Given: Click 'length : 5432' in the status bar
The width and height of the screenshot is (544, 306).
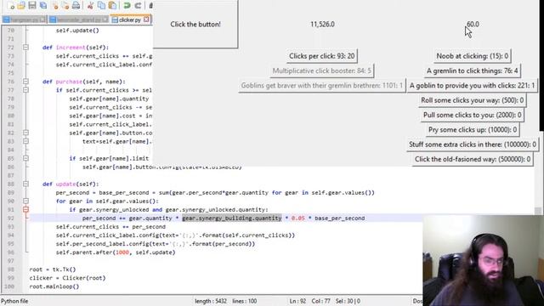Looking at the screenshot, I should (x=211, y=301).
